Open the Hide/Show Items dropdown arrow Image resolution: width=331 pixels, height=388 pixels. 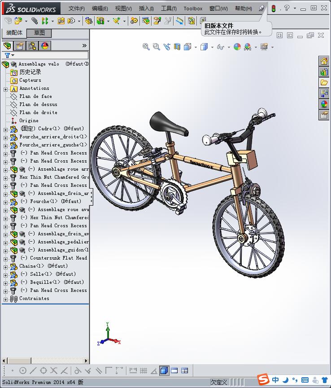pos(229,47)
